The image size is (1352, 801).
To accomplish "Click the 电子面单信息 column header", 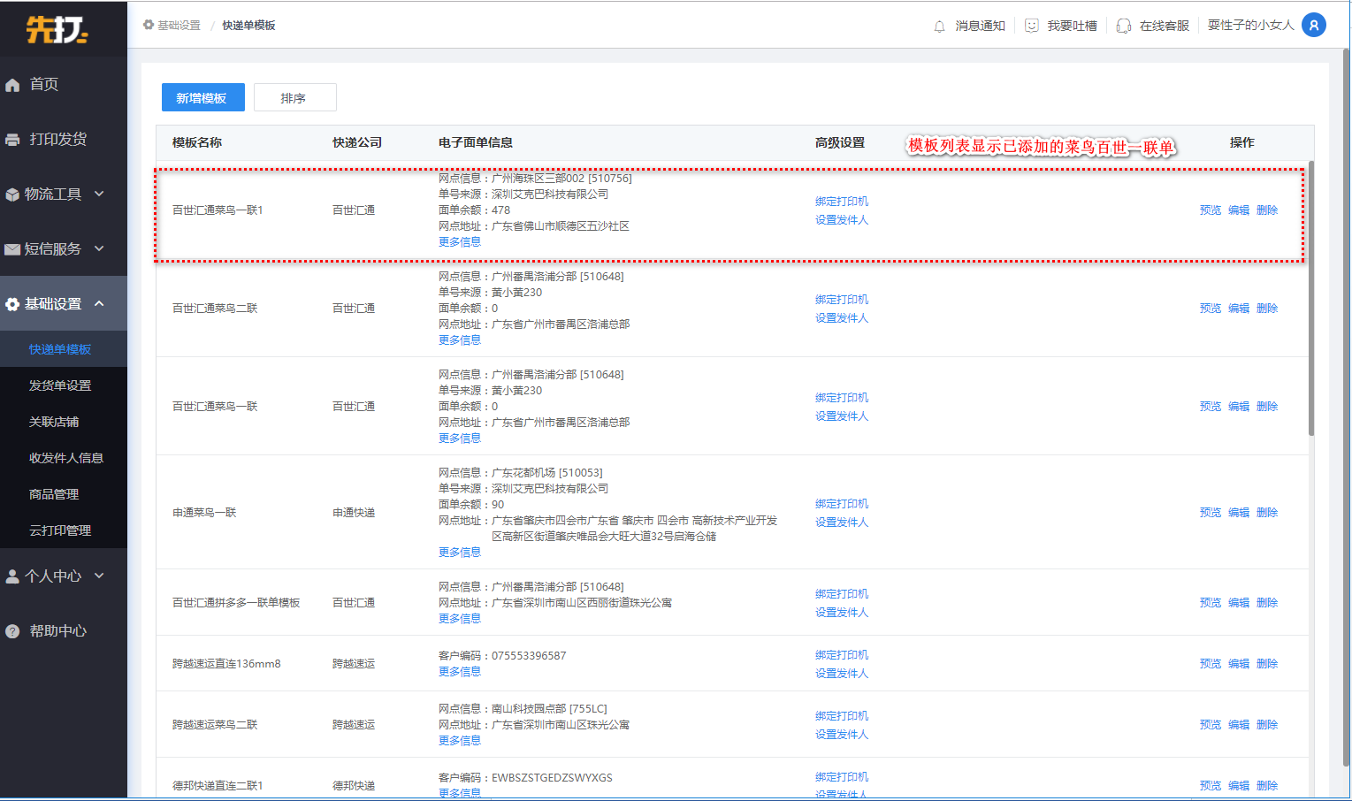I will (x=476, y=142).
